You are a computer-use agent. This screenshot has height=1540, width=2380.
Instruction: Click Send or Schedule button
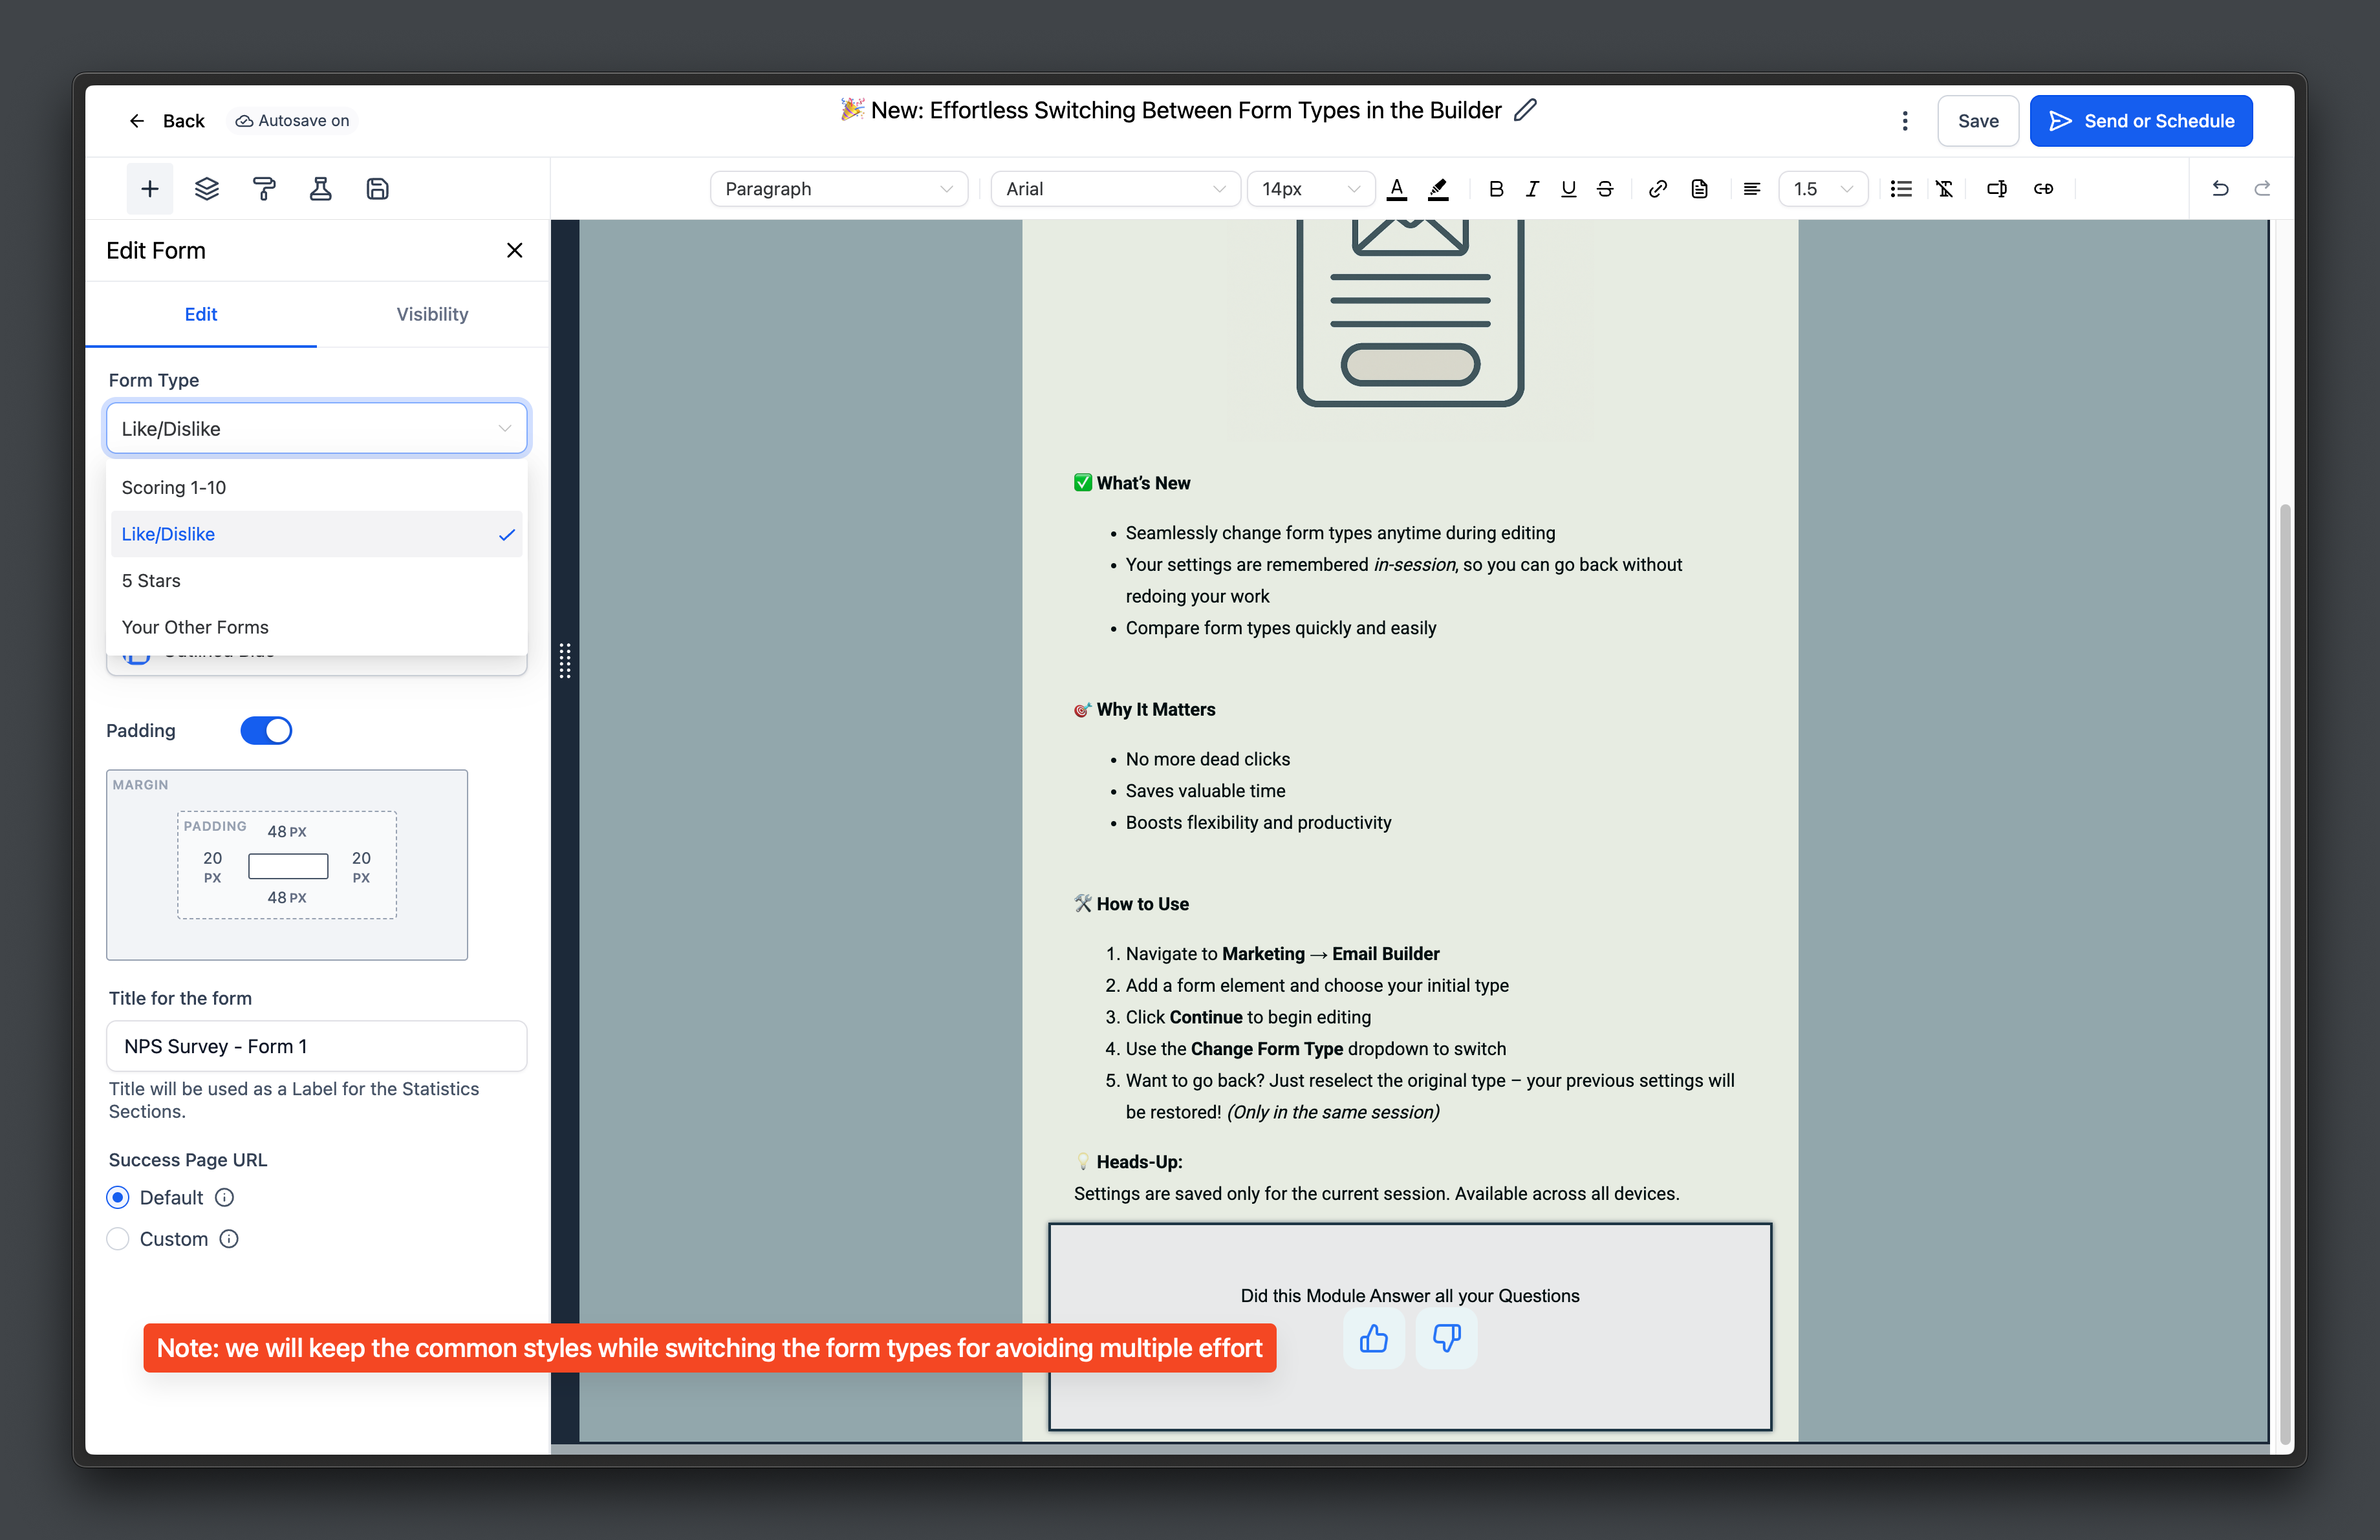click(x=2141, y=121)
